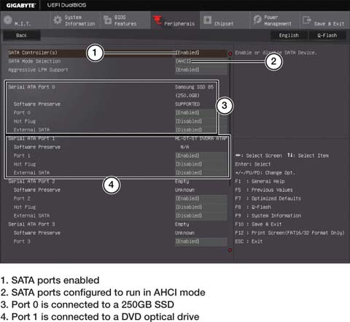
Task: Open the BIOS Features tab
Action: [125, 20]
